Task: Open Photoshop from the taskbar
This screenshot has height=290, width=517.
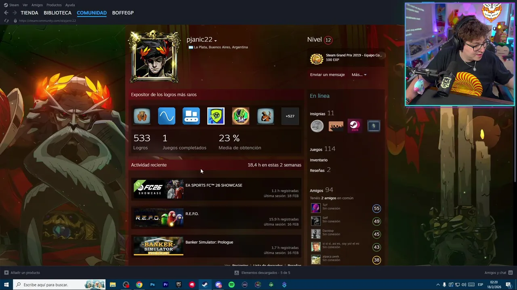Action: point(152,285)
